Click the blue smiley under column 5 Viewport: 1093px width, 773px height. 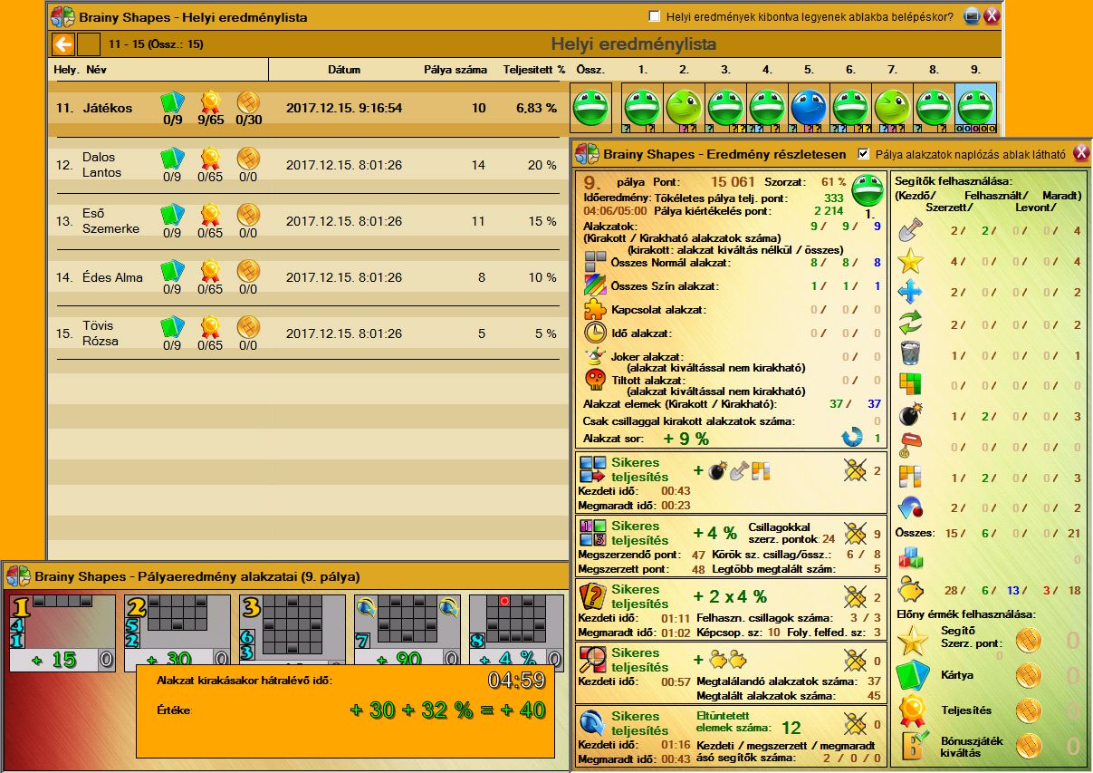pyautogui.click(x=809, y=107)
